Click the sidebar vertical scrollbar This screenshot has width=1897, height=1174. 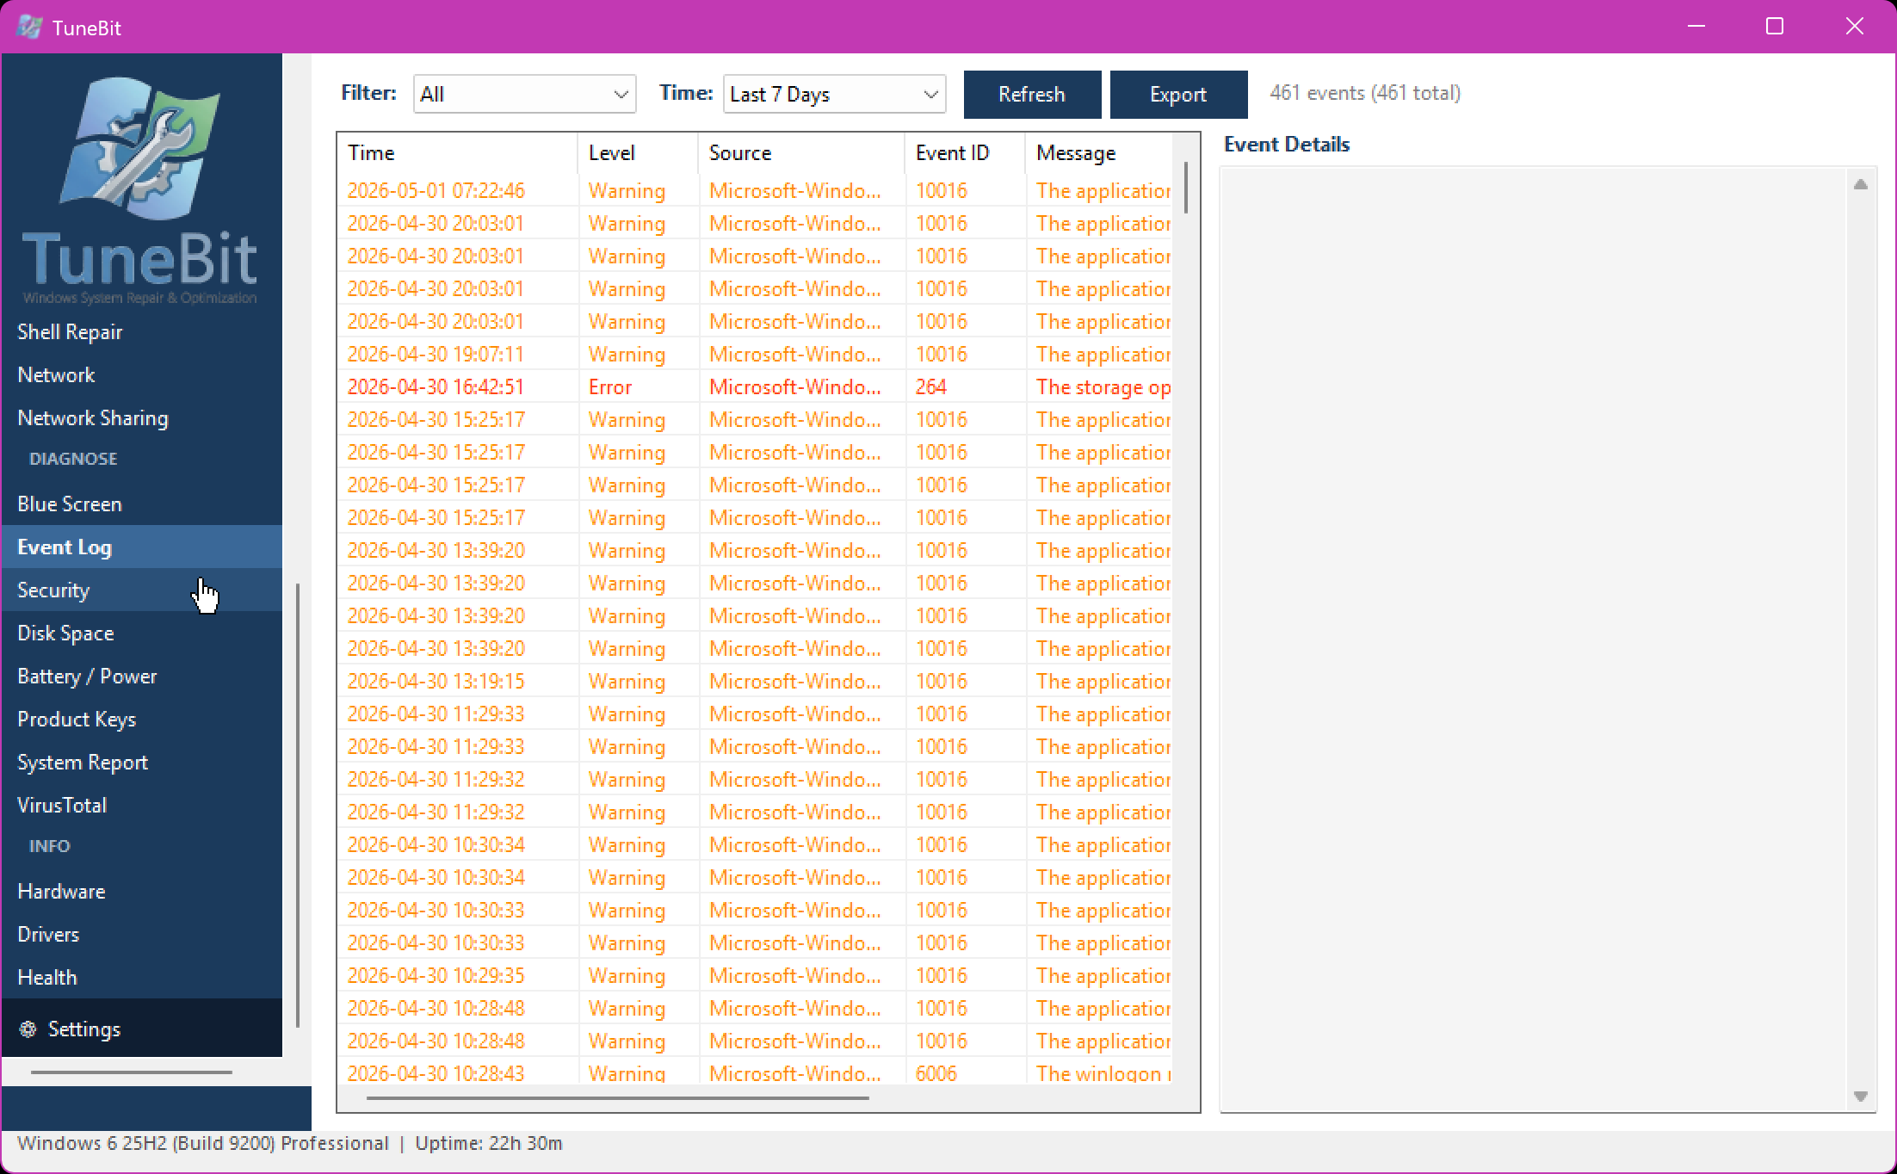[x=298, y=805]
